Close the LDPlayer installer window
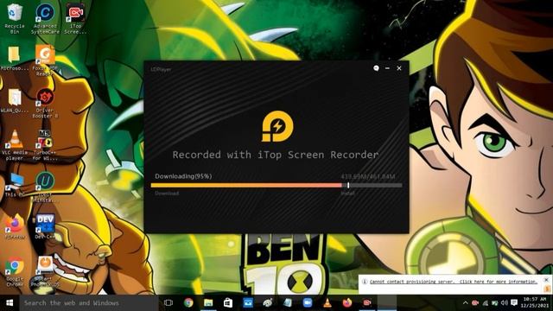 pos(399,68)
